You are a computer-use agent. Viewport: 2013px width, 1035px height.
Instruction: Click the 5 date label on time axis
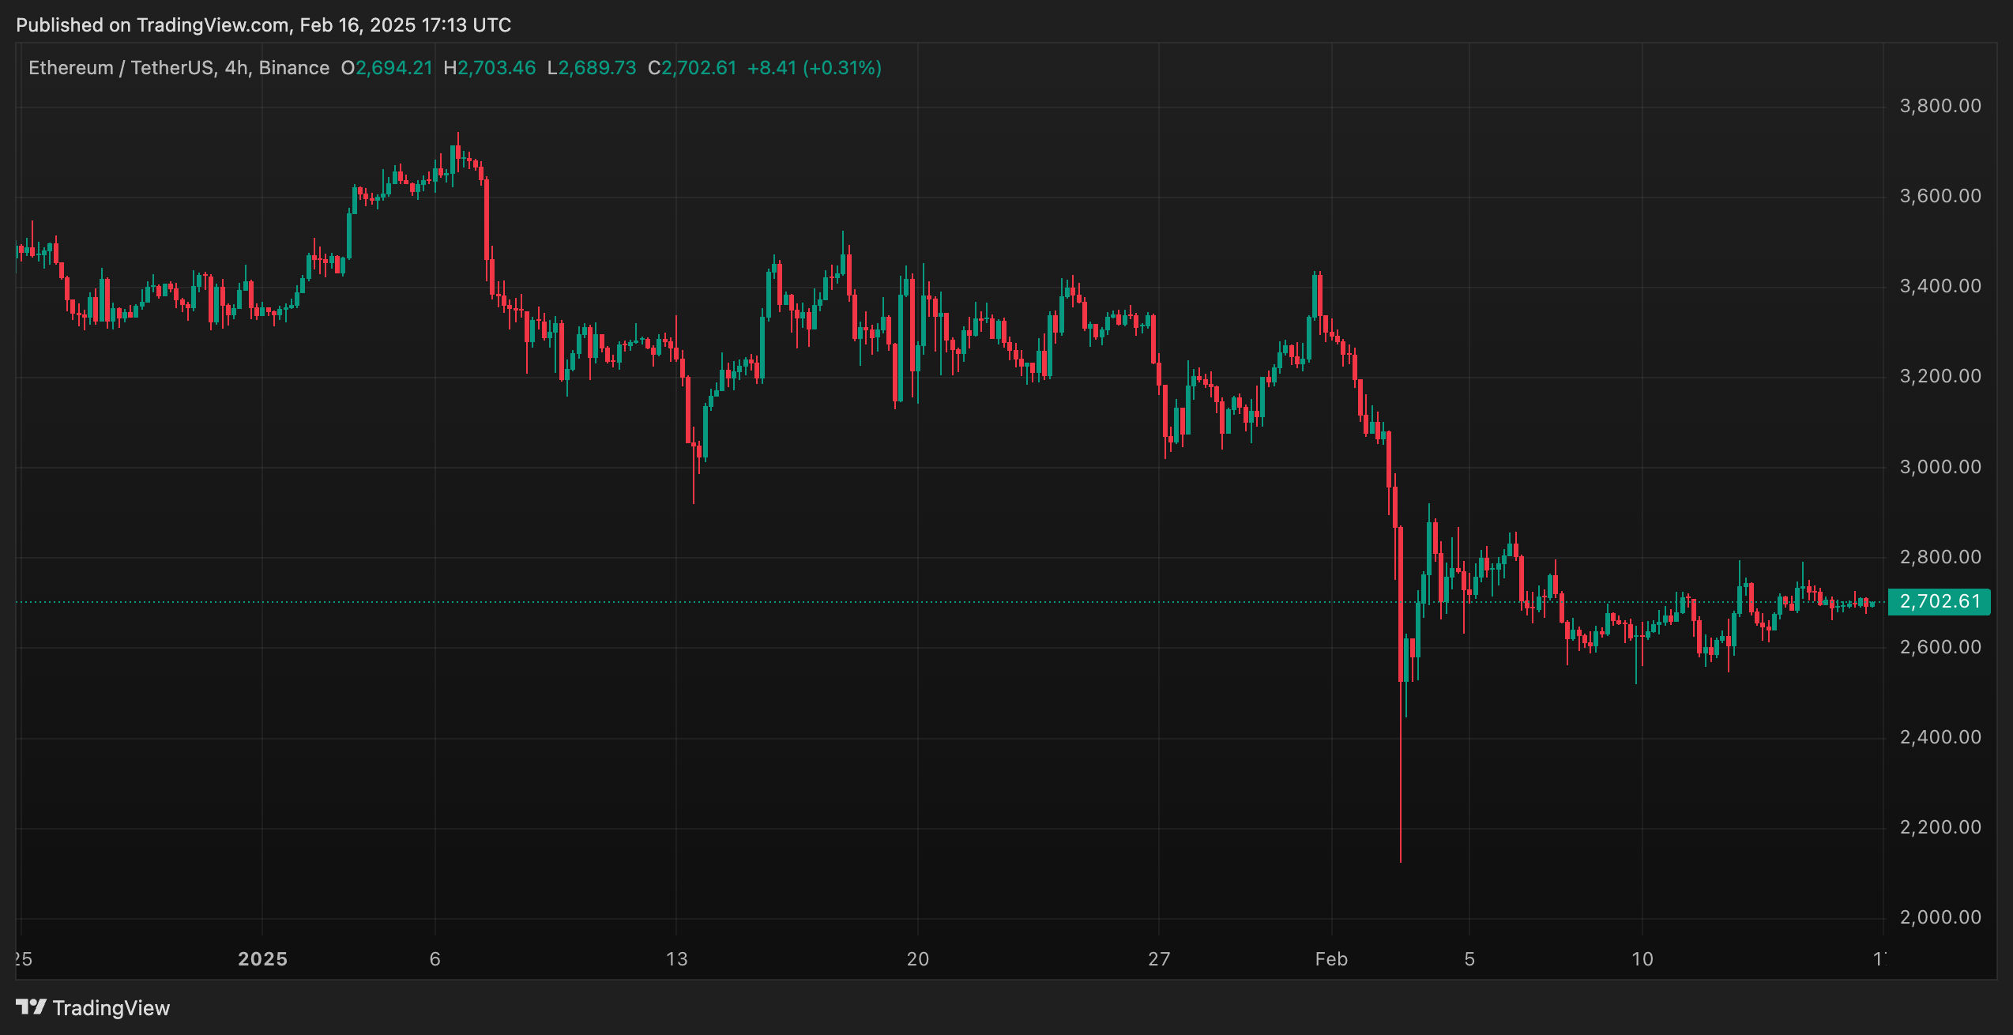pos(1469,959)
